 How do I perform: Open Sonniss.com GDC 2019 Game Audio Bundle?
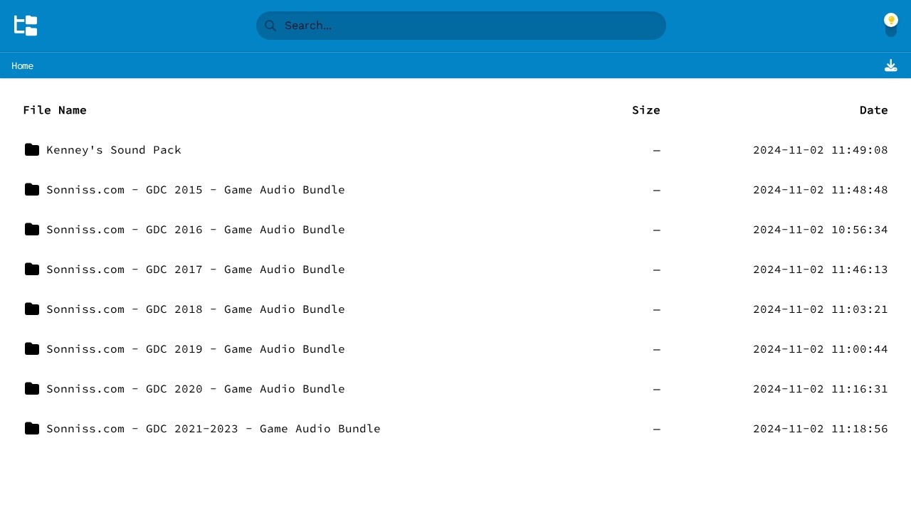(x=196, y=349)
